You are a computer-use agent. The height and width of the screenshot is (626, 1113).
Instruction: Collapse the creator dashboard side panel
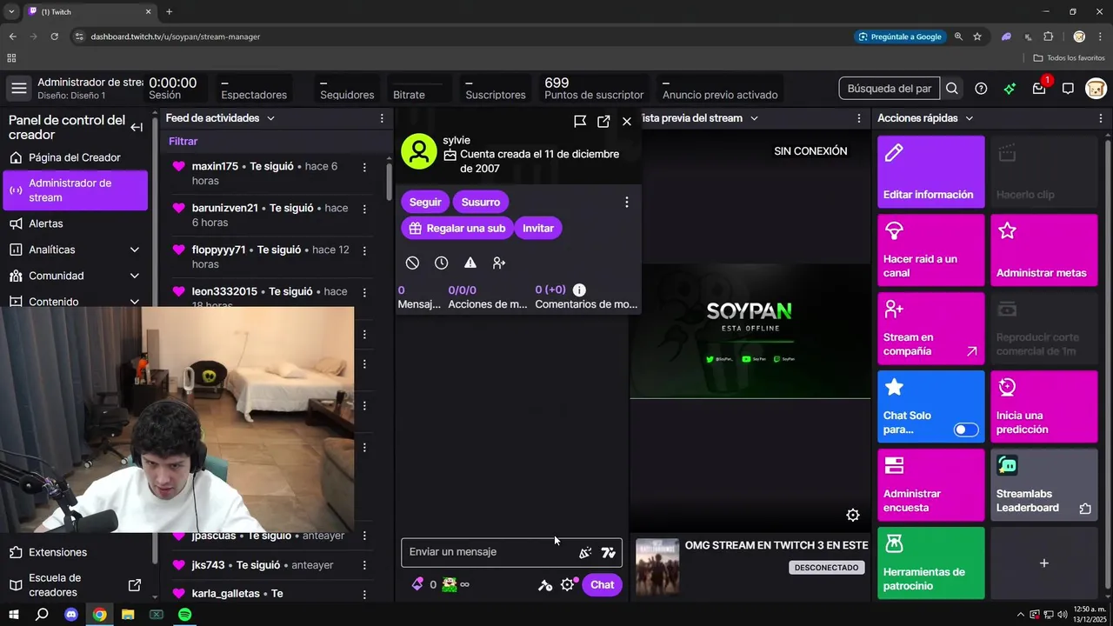(137, 127)
